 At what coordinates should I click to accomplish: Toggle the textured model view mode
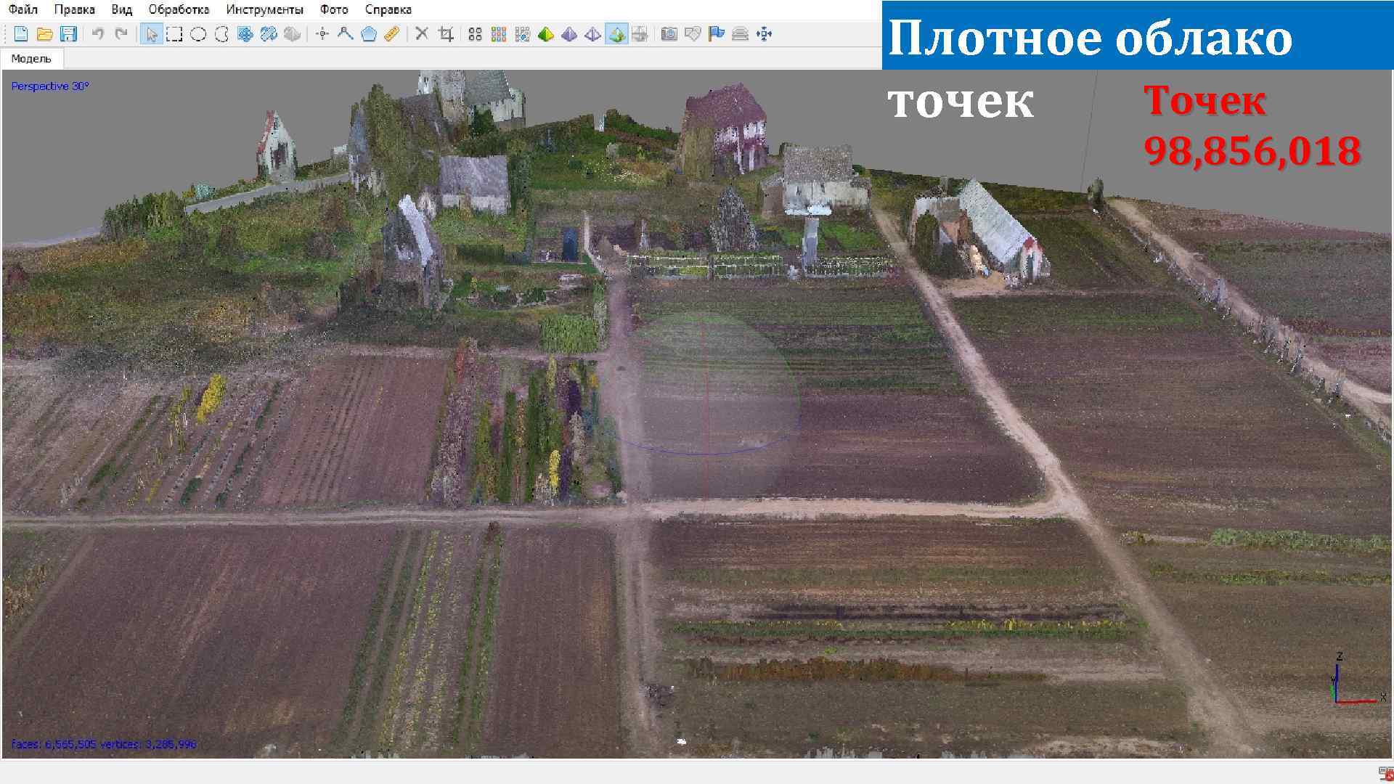click(616, 34)
